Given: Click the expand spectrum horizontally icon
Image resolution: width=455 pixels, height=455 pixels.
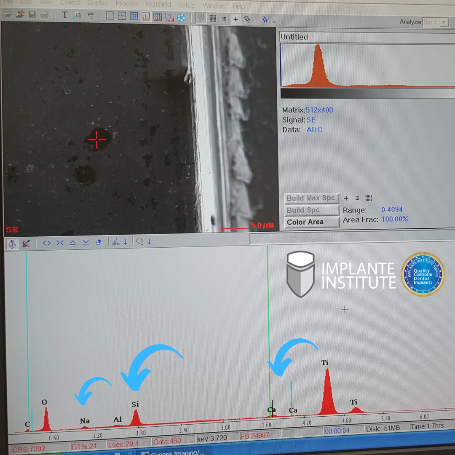Looking at the screenshot, I should click(47, 243).
